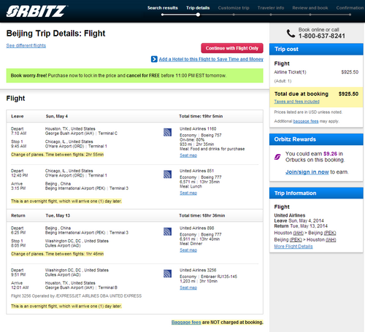Click United Airlines logo for flight 3256
The image size is (365, 332).
(167, 274)
